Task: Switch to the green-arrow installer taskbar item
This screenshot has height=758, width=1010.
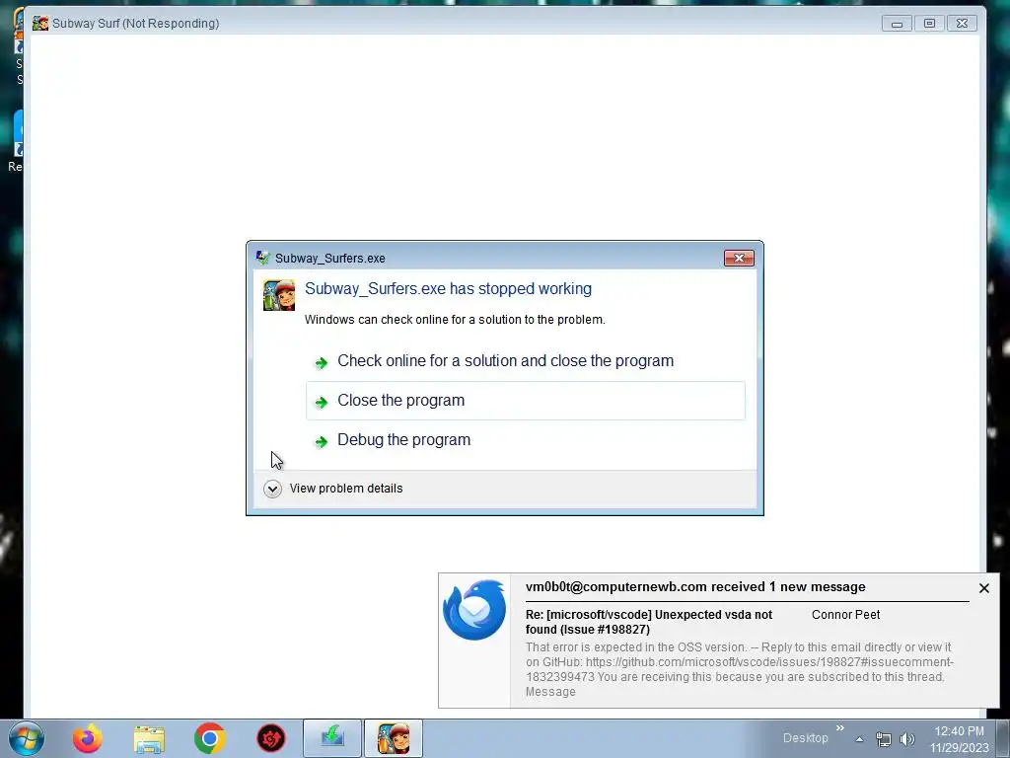Action: [332, 738]
